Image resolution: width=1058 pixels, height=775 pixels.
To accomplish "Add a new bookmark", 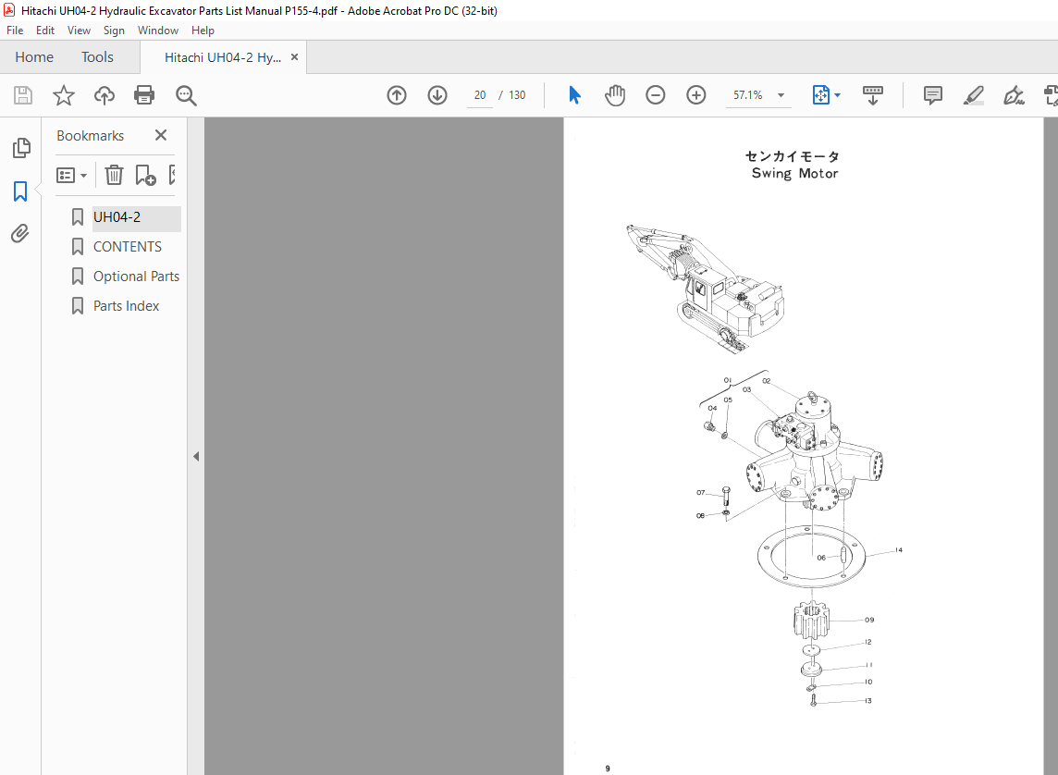I will tap(145, 175).
